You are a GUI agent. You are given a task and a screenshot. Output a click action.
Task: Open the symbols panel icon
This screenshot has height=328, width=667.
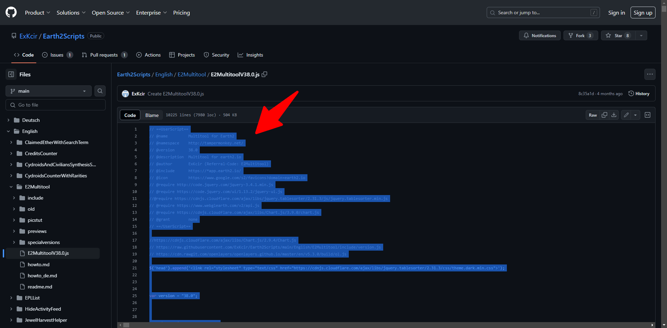point(648,115)
